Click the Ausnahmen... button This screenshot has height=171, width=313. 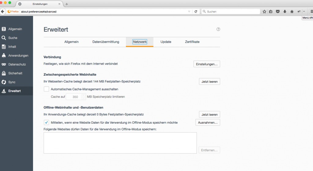(x=208, y=122)
